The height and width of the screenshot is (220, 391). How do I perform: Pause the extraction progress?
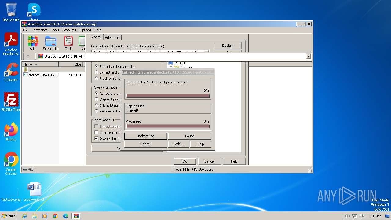coord(190,136)
